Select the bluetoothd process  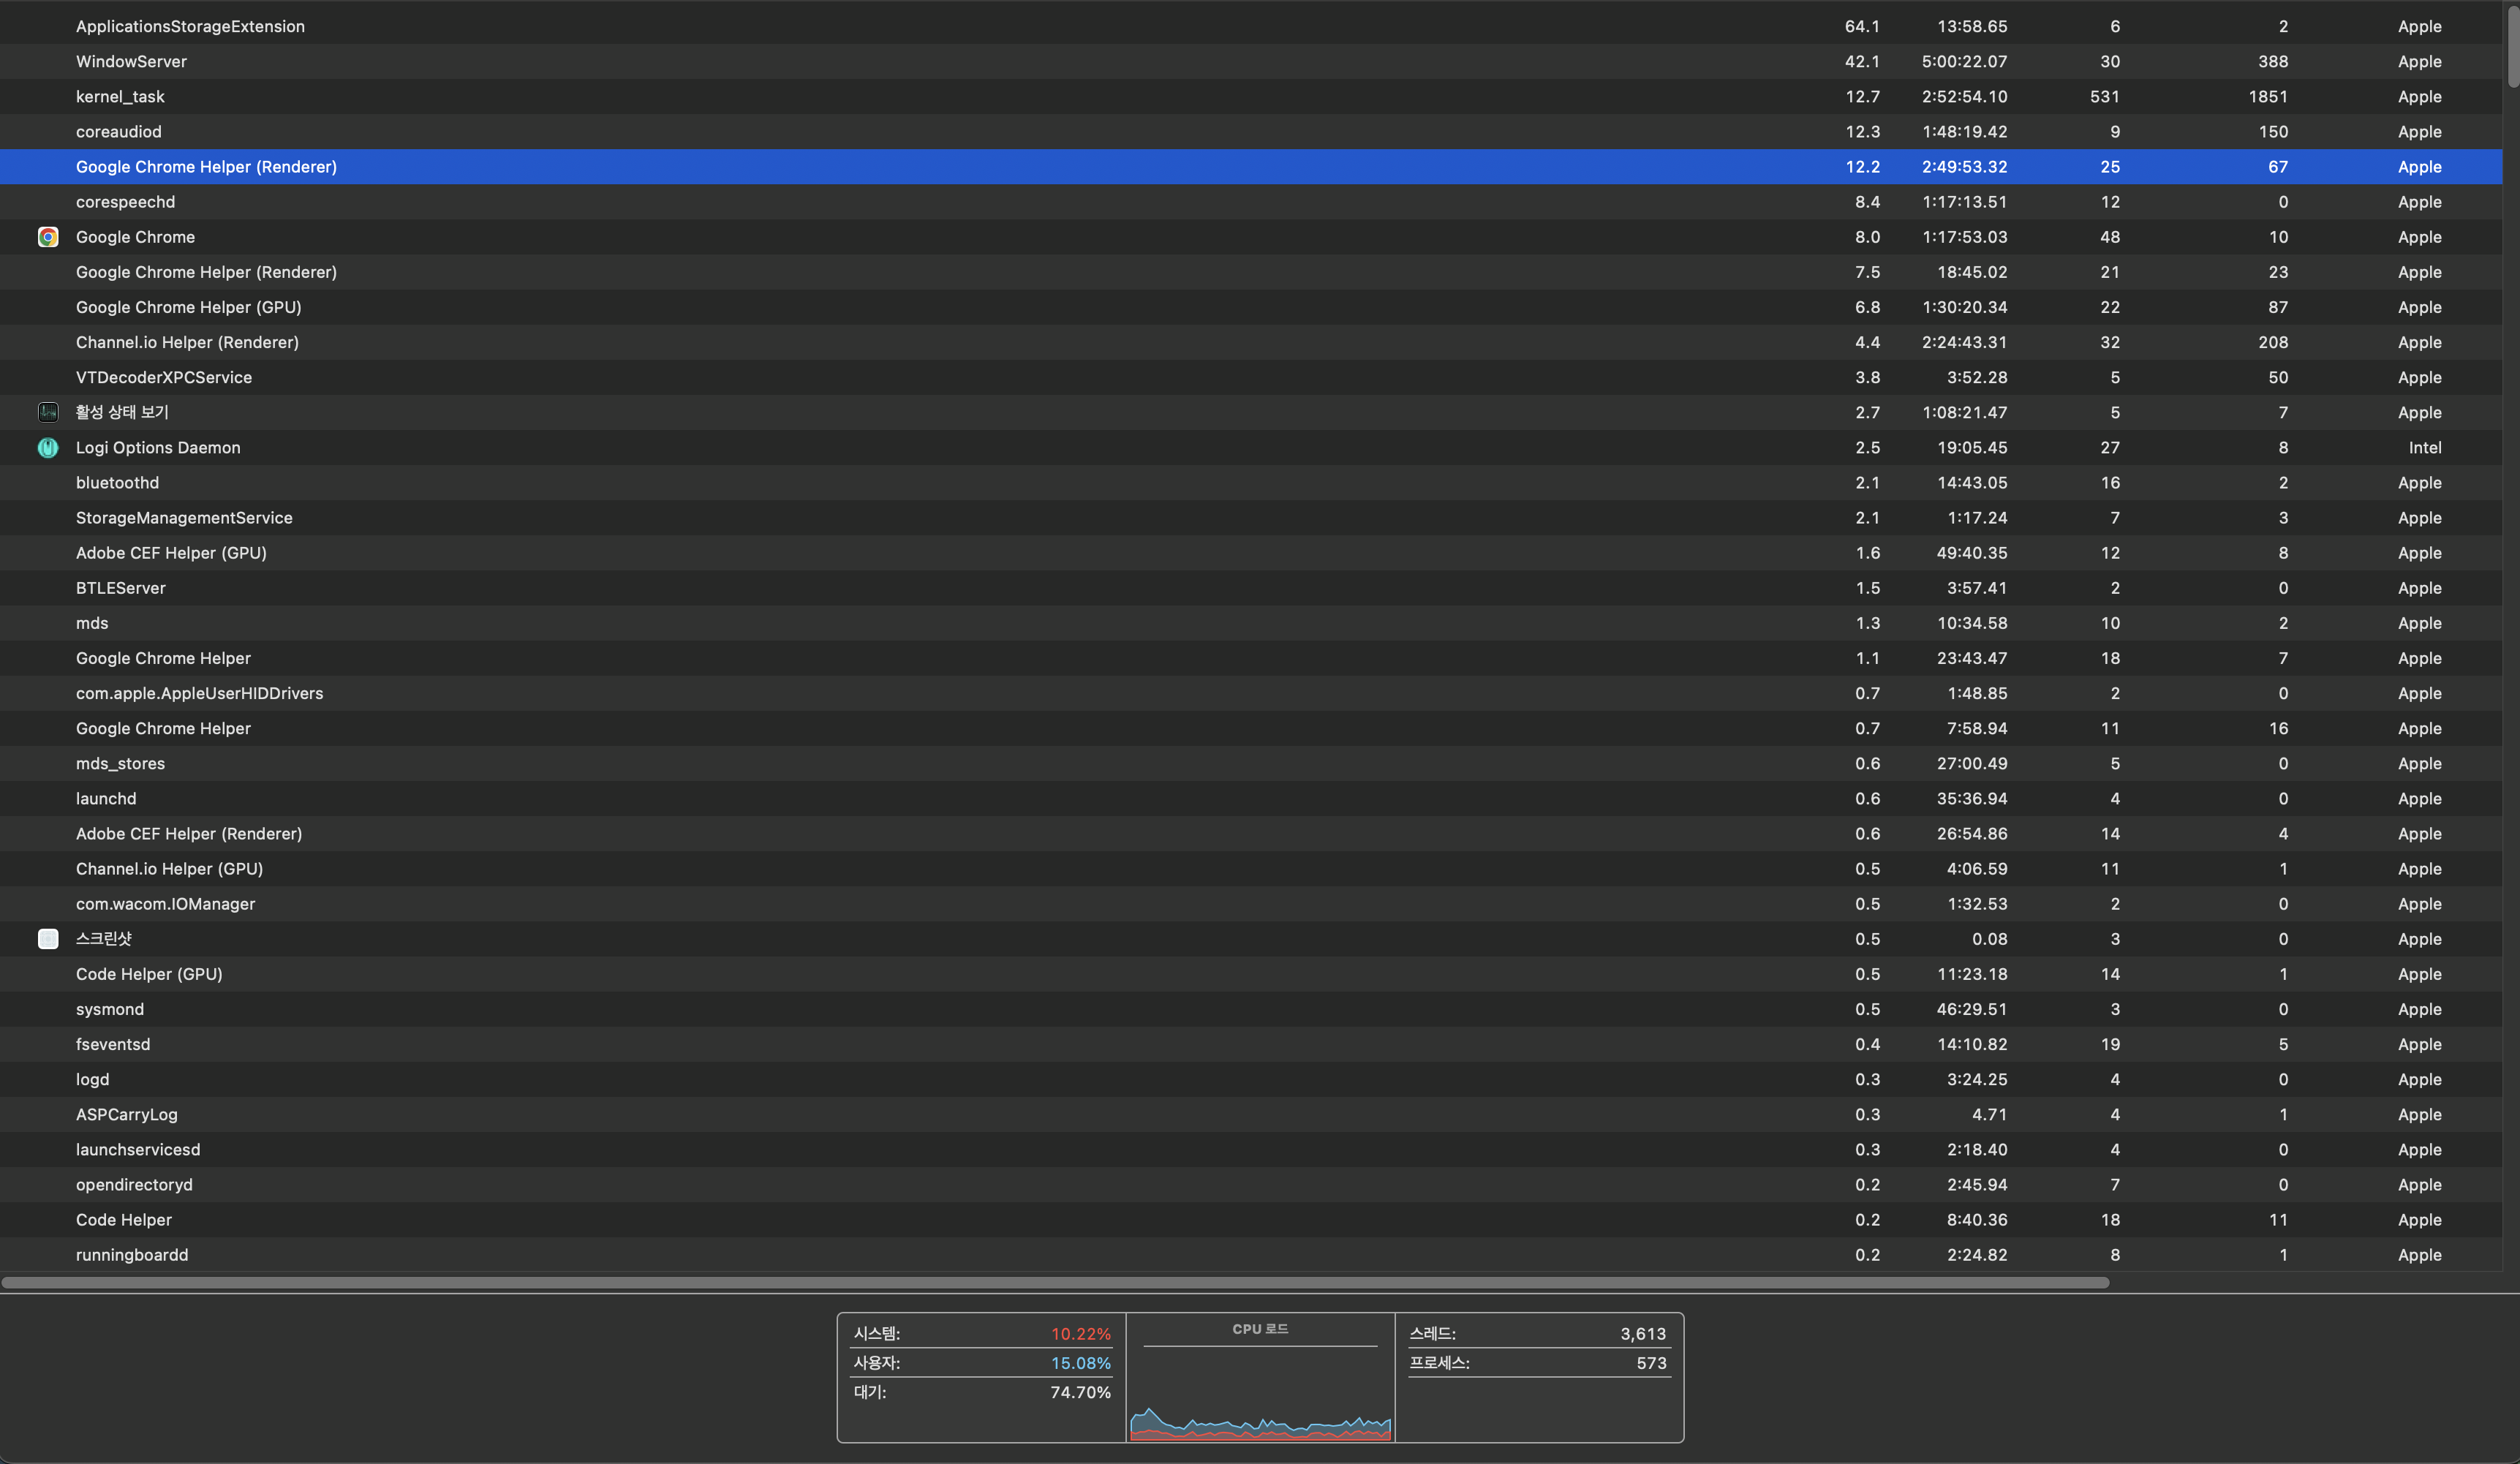1251,483
